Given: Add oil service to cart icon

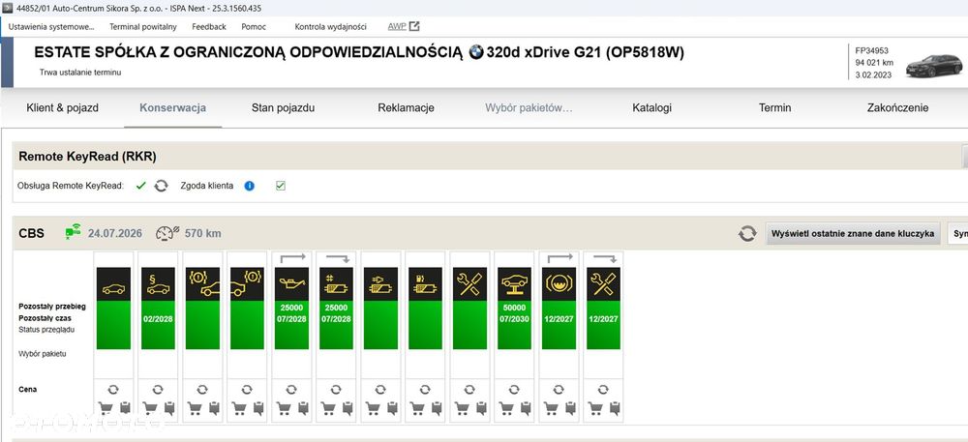Looking at the screenshot, I should pos(284,407).
